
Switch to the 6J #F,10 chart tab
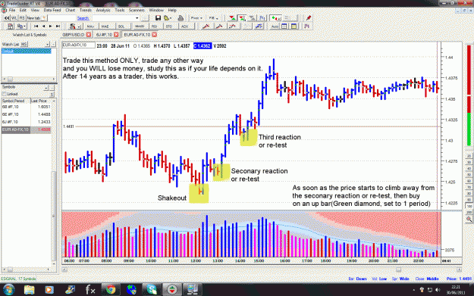[x=104, y=35]
